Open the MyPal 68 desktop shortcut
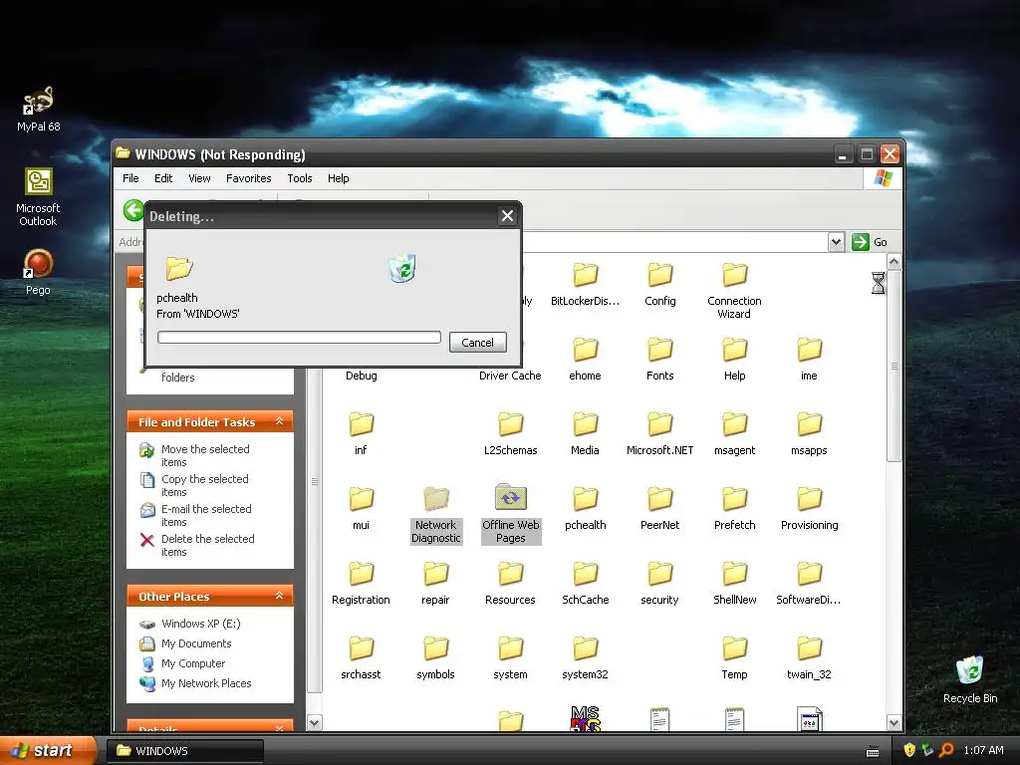1020x765 pixels. pos(38,109)
